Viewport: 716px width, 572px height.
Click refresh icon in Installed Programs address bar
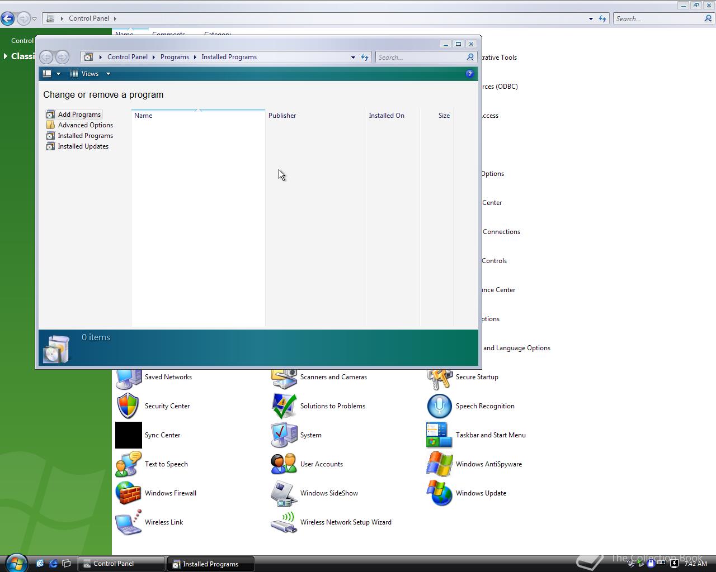365,57
